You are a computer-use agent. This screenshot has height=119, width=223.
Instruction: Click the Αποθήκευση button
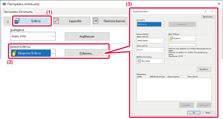point(87,36)
